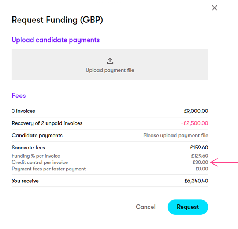The height and width of the screenshot is (229, 238).
Task: Click the upload arrow icon
Action: (x=110, y=61)
